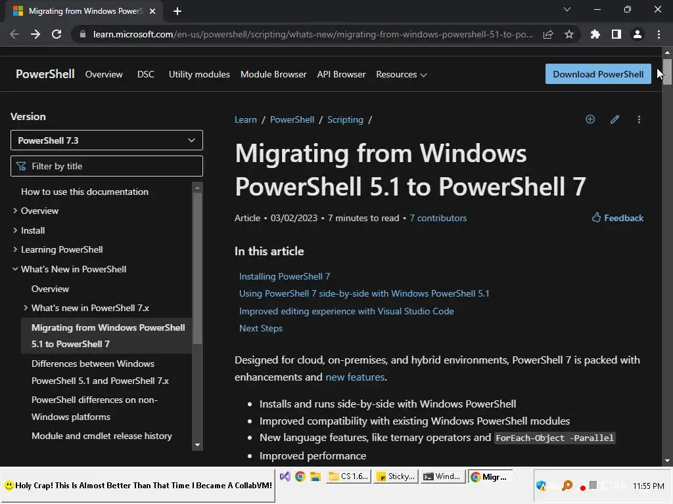Share this page from the address bar
673x504 pixels.
point(548,34)
